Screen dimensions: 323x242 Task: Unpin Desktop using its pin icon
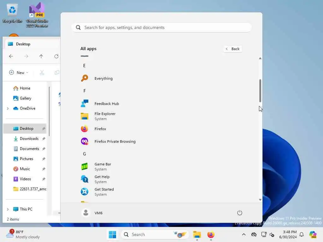click(44, 129)
